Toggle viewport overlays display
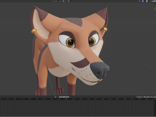The height and width of the screenshot is (117, 156). click(147, 1)
